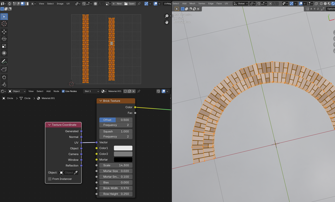Viewport: 335px width, 202px height.
Task: Open the Mesh menu in 3D viewport
Action: [x=192, y=4]
